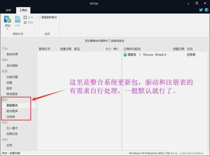210x156 pixels.
Task: Open 后期任务 in the sidebar
Action: point(12,134)
